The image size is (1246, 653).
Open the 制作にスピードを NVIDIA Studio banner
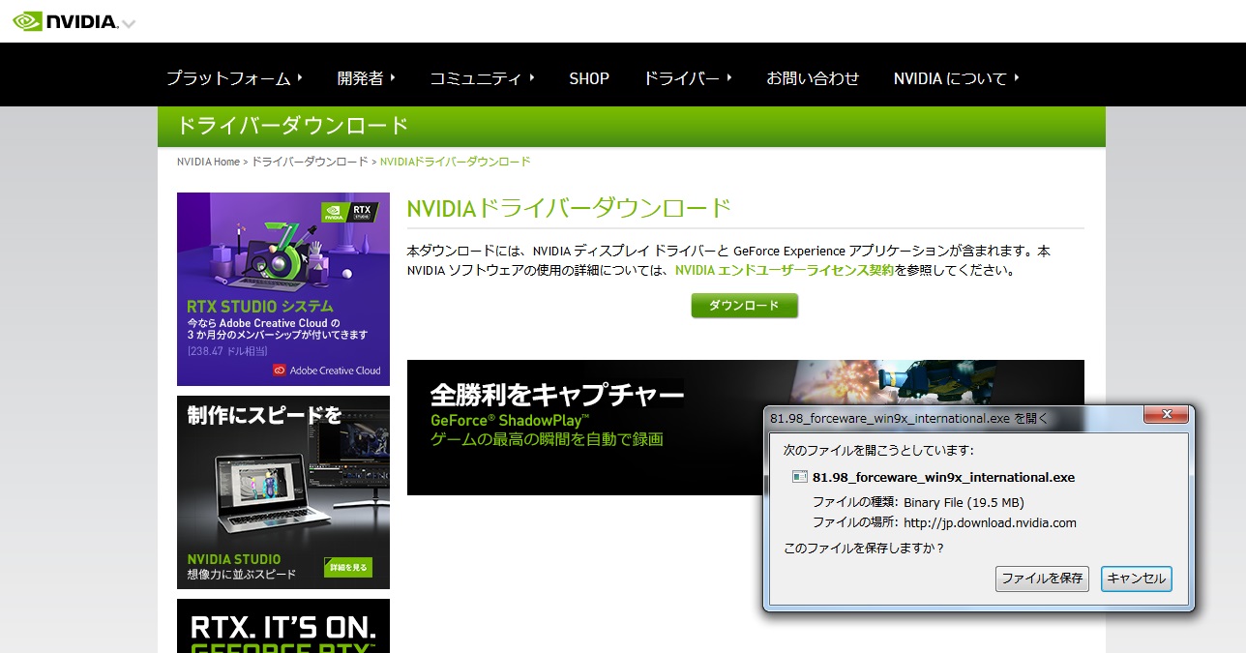point(283,492)
